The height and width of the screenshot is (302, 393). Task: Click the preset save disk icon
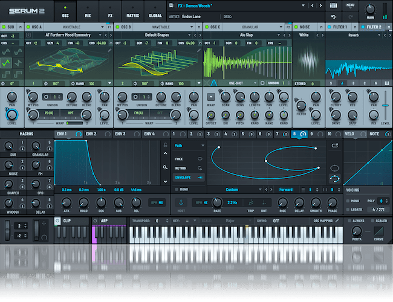(172, 5)
